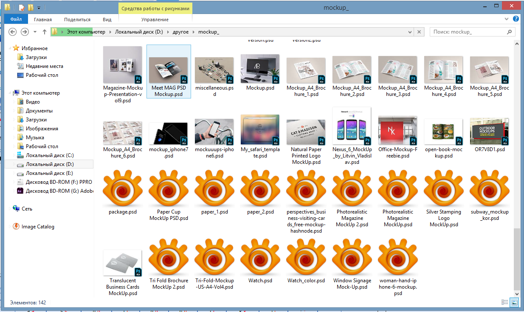
Task: Select Локальный диск (E:) in navigation pane
Action: pos(49,173)
